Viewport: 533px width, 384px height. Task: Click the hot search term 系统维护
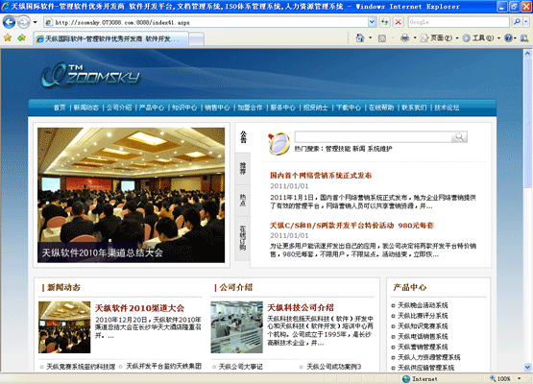380,149
